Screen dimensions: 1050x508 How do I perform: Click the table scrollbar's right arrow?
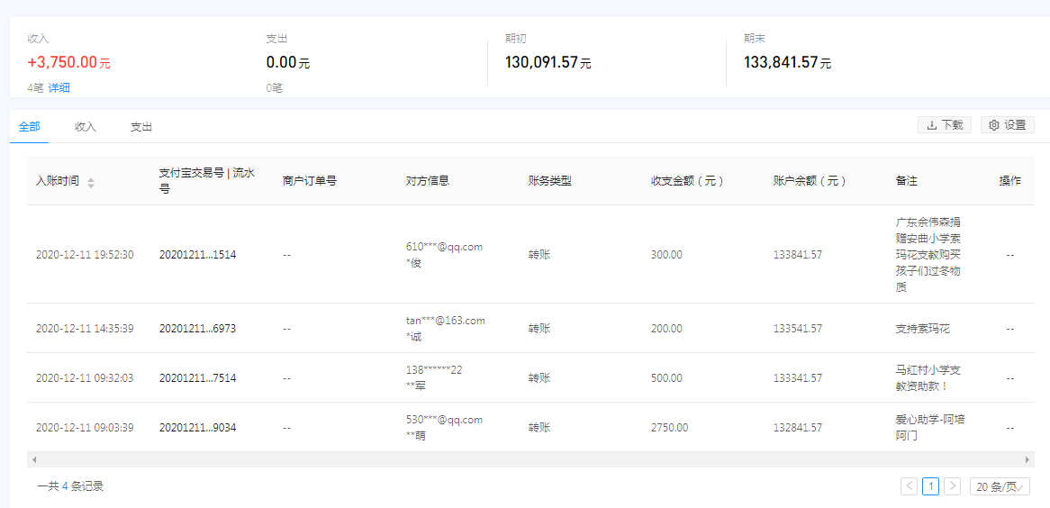1027,459
